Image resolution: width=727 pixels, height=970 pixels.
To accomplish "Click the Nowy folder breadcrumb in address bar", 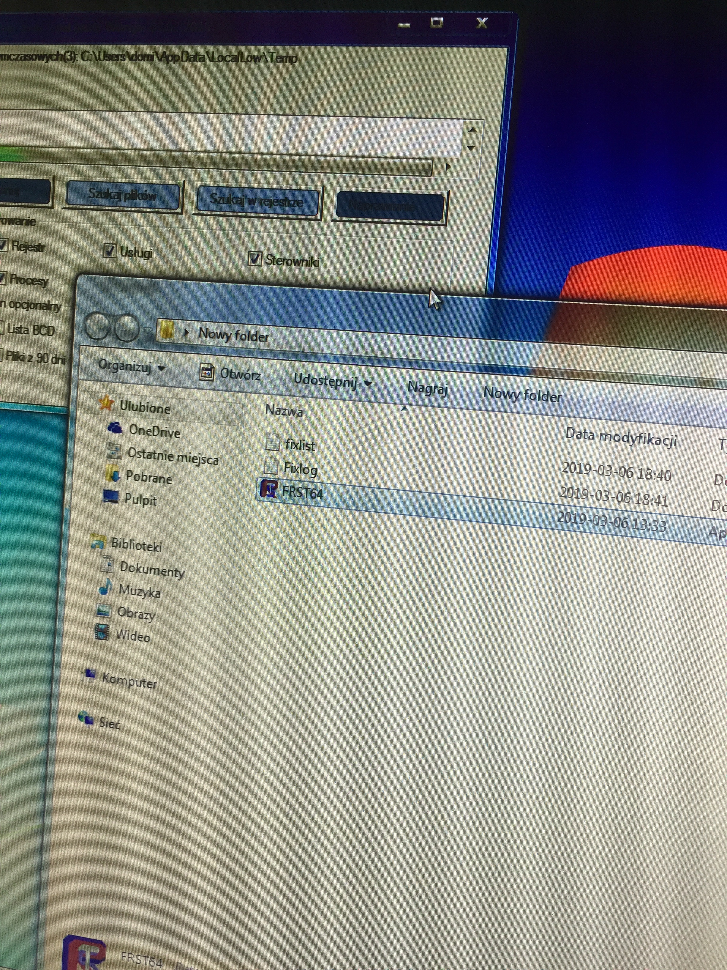I will pos(233,336).
